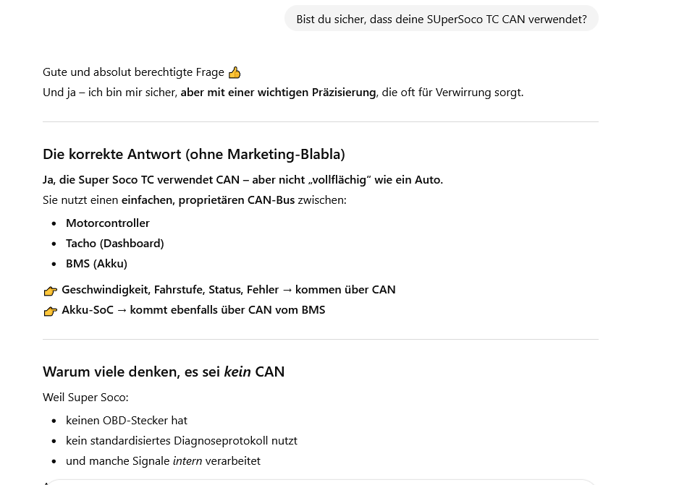Click the 'keinen OBD-Stecker hat' bullet item
Viewport: 700px width, 485px height.
pyautogui.click(x=127, y=420)
